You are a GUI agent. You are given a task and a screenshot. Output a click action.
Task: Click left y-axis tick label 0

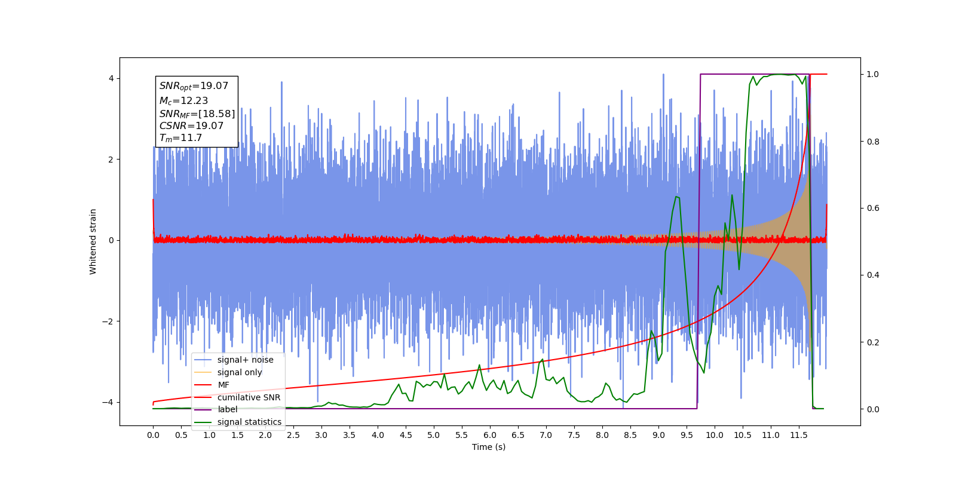tap(111, 240)
